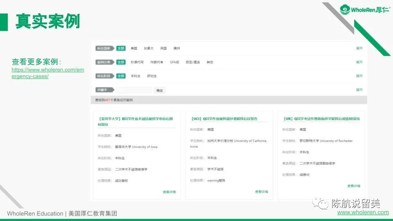Expand the 所在阶段 filter row with 展开

tap(359, 76)
